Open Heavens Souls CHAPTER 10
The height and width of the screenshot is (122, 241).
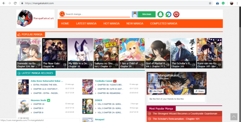[x=39, y=104]
